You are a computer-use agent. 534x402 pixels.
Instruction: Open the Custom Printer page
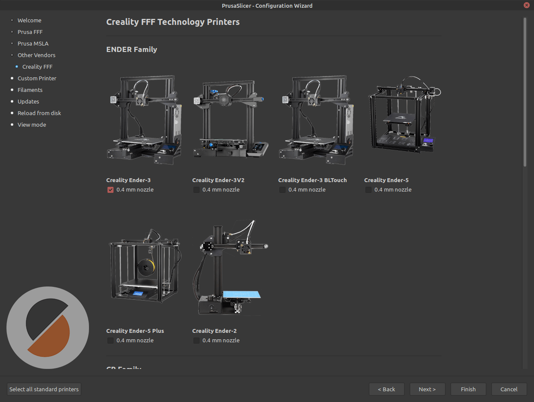click(37, 78)
